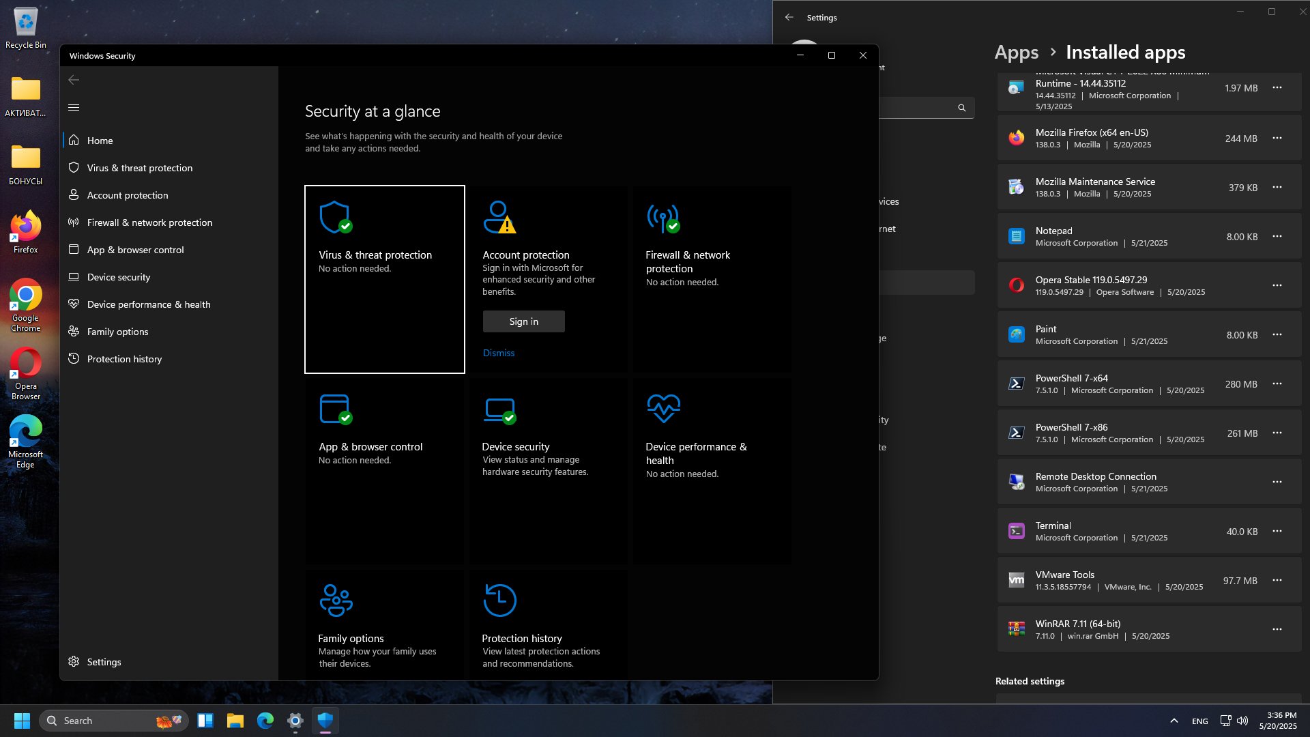Click the Sign in button

pyautogui.click(x=523, y=321)
